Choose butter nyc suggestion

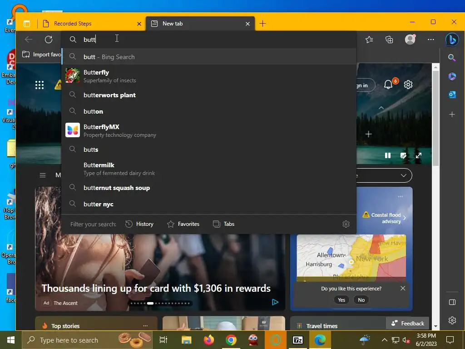point(209,204)
